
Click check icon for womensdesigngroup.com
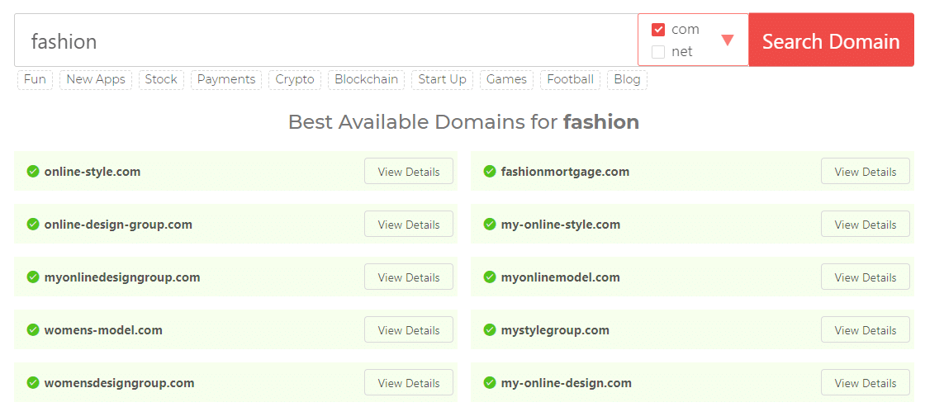pyautogui.click(x=33, y=383)
